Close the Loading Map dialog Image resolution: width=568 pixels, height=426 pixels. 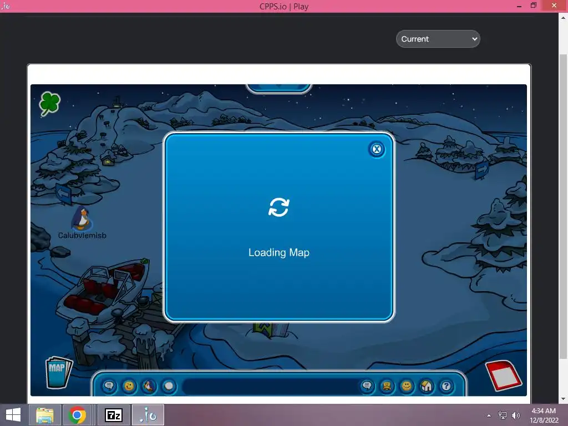[377, 149]
